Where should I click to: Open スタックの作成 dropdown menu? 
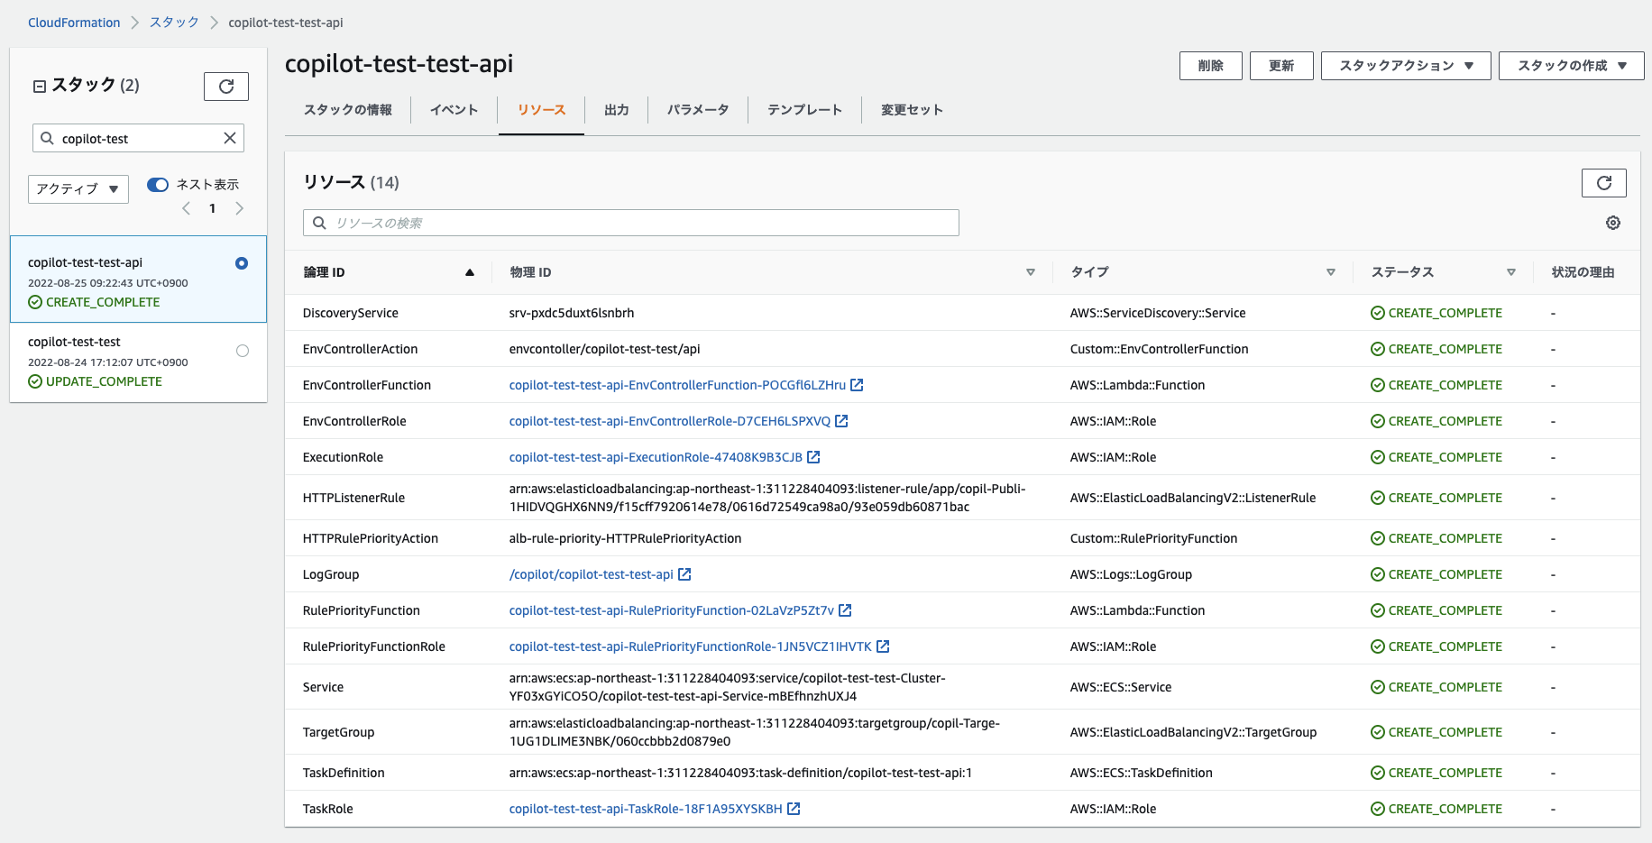pyautogui.click(x=1571, y=66)
